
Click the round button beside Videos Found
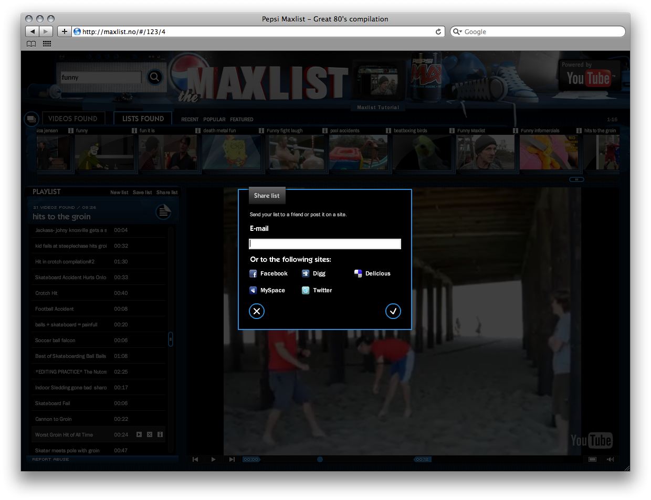(31, 119)
